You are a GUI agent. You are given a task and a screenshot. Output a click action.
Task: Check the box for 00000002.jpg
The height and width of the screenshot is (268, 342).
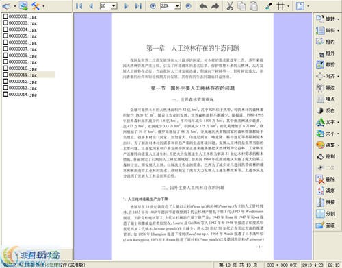point(5,16)
